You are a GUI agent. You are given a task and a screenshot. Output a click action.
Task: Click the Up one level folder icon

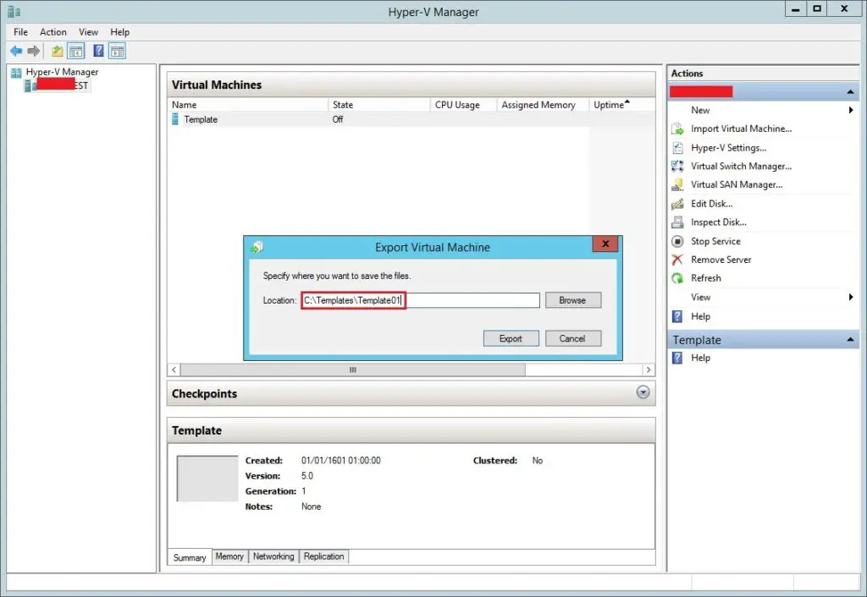(57, 52)
